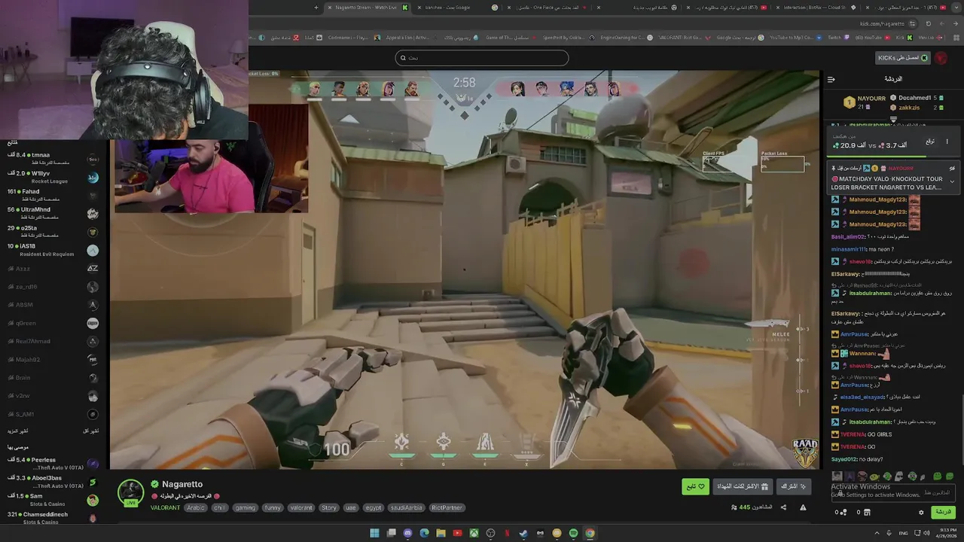Open the prediction options three-dot menu
This screenshot has height=542, width=964.
coord(947,142)
